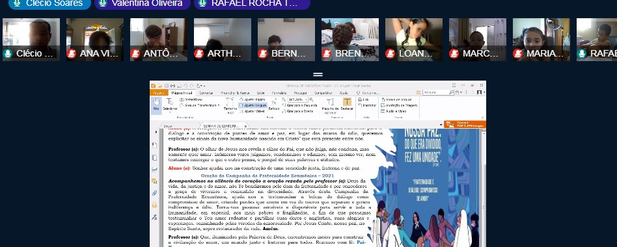Switch to Proteger ribbon tab
Image resolution: width=617 pixels, height=247 pixels.
[301, 93]
